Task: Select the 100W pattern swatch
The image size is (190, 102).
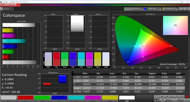Action: 127,98
